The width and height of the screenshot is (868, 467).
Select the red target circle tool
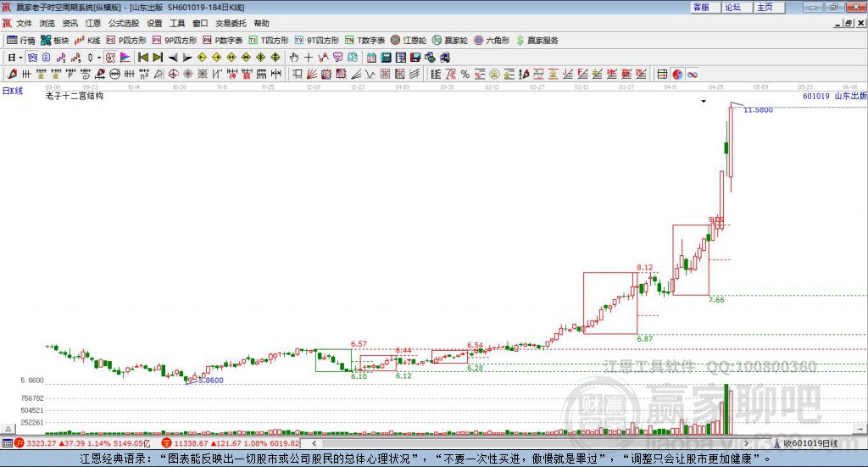coord(173,74)
